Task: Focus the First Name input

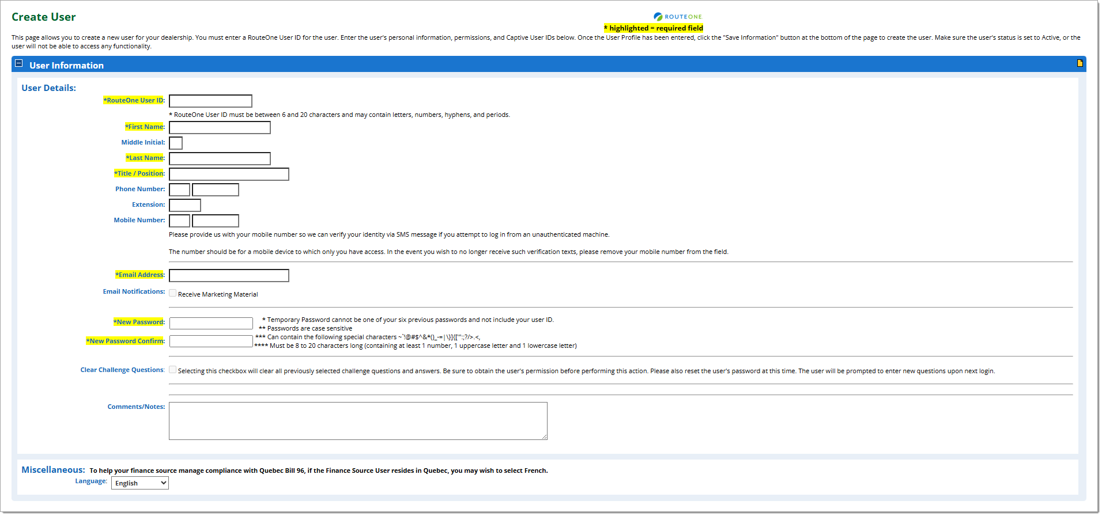Action: (x=220, y=127)
